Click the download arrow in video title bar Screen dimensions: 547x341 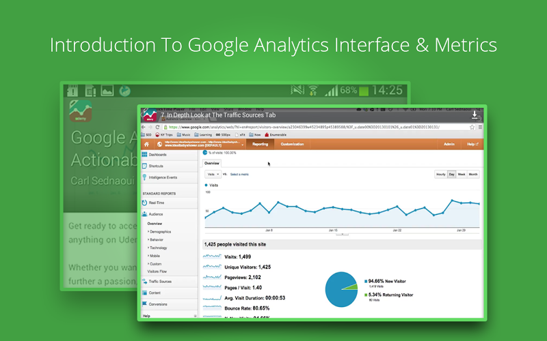(x=475, y=115)
